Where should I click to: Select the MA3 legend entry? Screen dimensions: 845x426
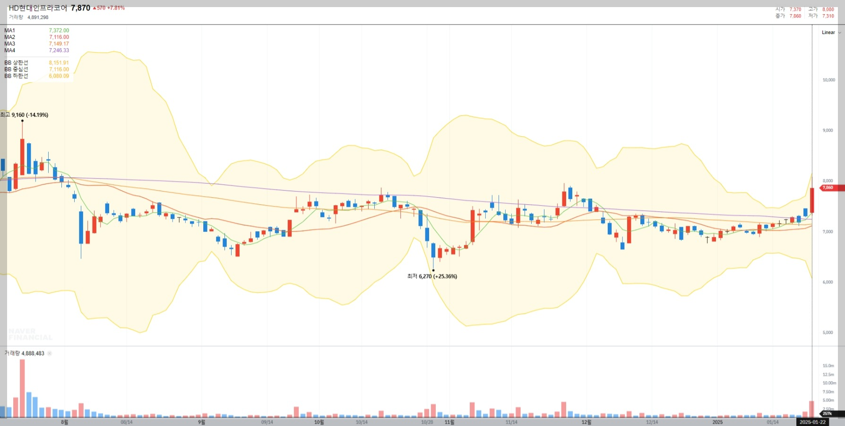[36, 43]
